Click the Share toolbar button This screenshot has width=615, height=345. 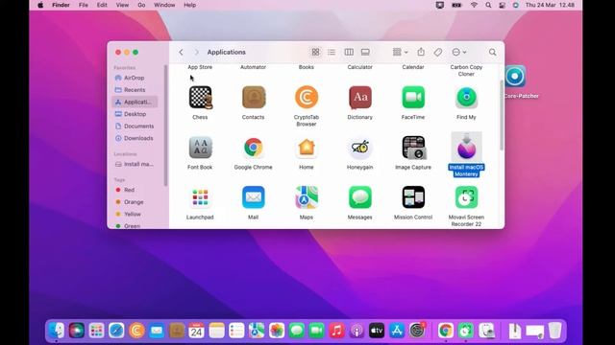pos(421,52)
